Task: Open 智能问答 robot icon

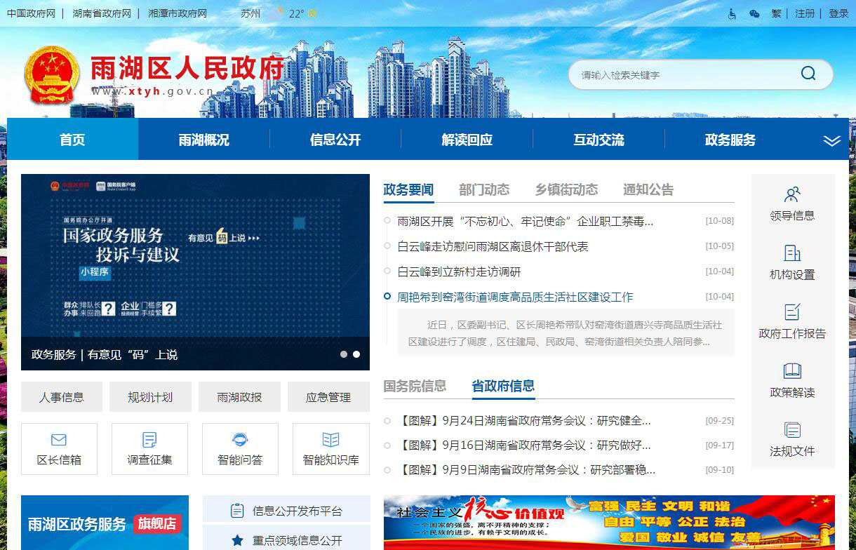Action: 240,440
